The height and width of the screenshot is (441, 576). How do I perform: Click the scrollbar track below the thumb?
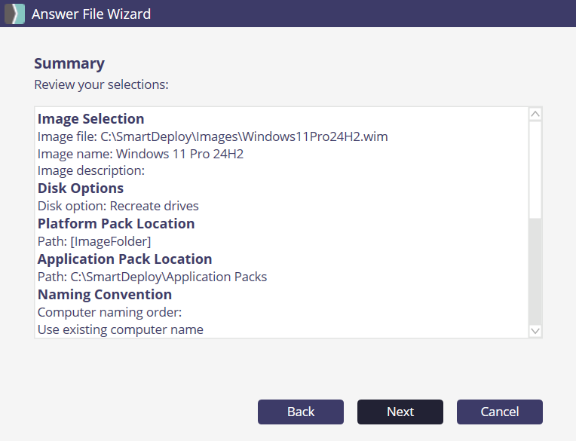tap(535, 271)
